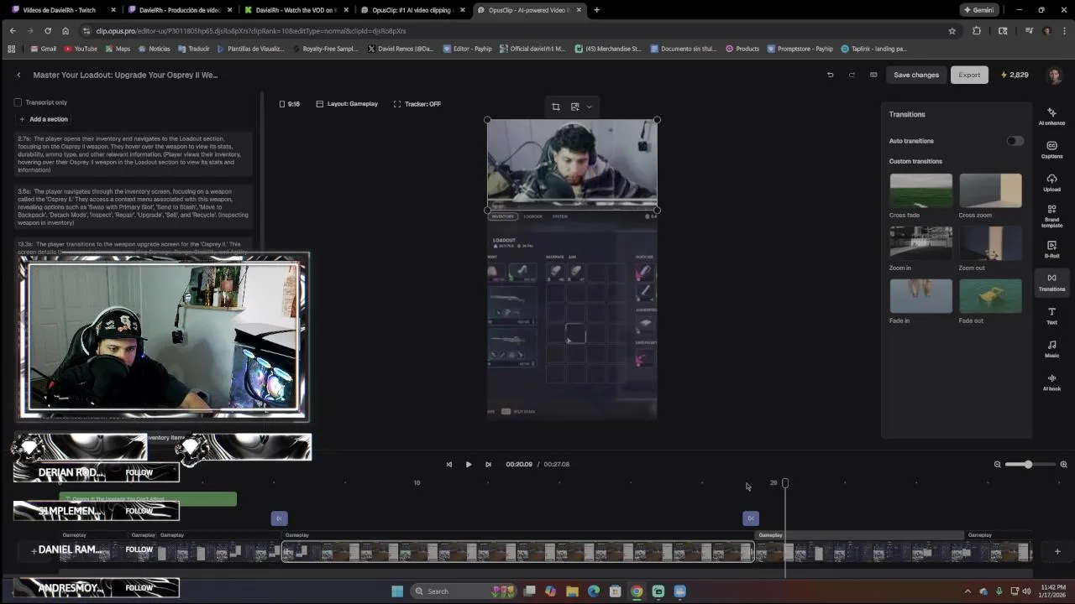Redo the last edit
This screenshot has height=604, width=1075.
tap(852, 75)
